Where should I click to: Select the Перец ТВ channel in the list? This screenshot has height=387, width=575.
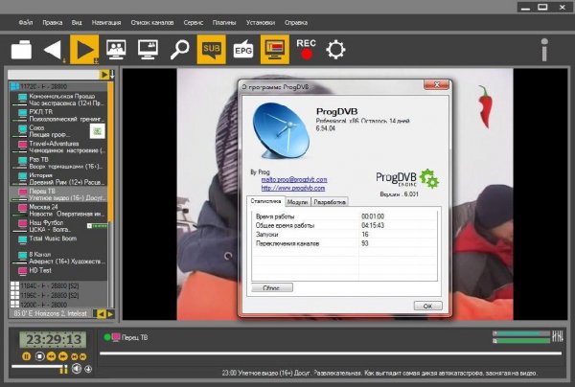(58, 194)
